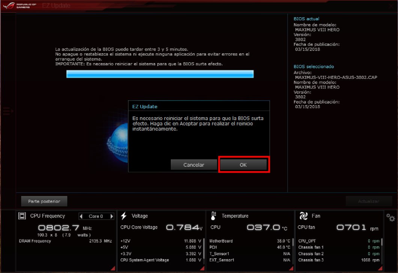Expand the CPU Frequency panel corner triangle
Image resolution: width=398 pixels, height=273 pixels.
(113, 268)
